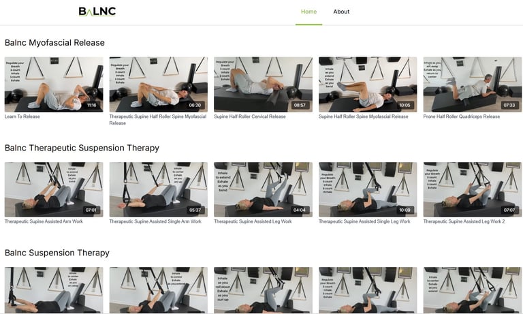Image resolution: width=523 pixels, height=314 pixels.
Task: Open Therapeutic Supine Assisted Single Leg Work thumbnail
Action: 368,189
